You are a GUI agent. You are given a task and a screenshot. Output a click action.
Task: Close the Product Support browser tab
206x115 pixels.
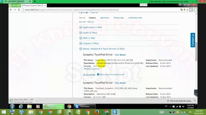45,5
